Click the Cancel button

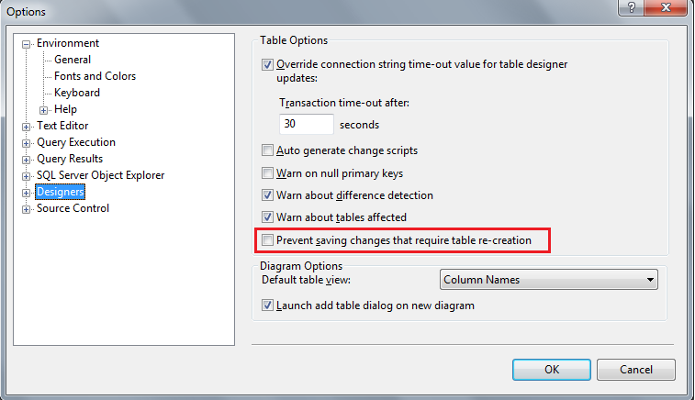click(636, 370)
